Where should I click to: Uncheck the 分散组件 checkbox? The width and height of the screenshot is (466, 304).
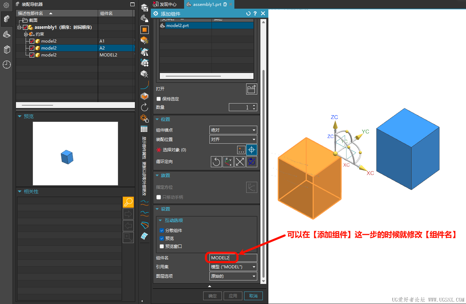pyautogui.click(x=162, y=231)
